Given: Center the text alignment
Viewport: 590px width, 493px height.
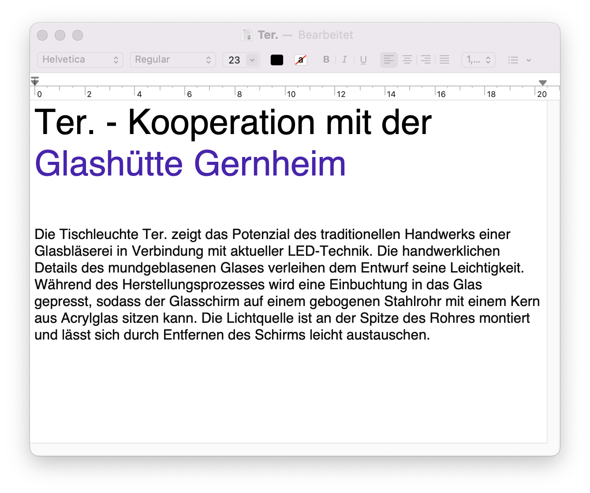Looking at the screenshot, I should pos(407,60).
